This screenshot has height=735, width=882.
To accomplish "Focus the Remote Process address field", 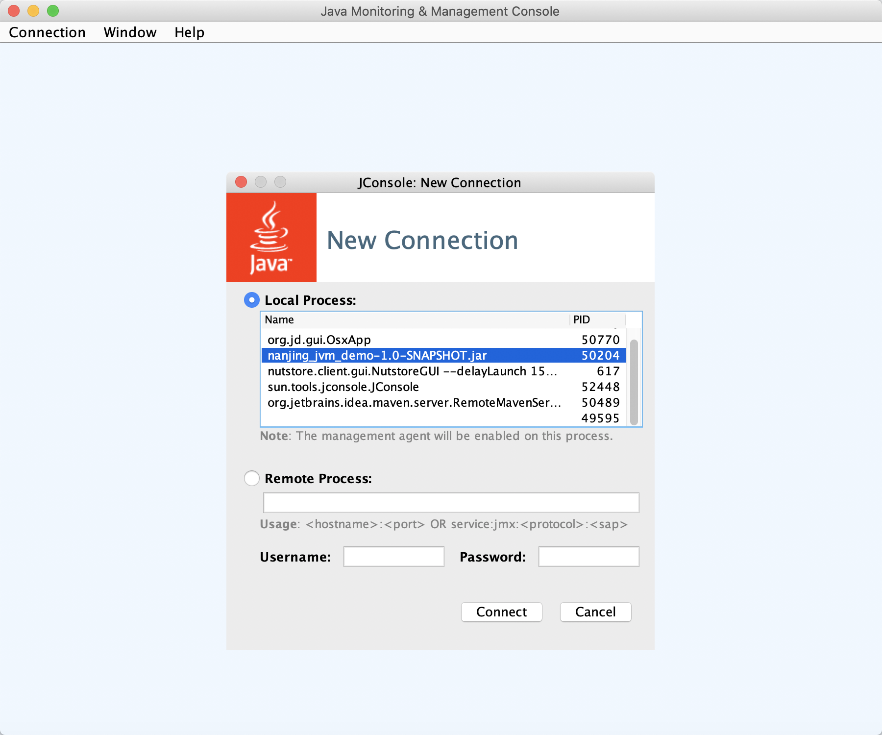I will point(451,503).
